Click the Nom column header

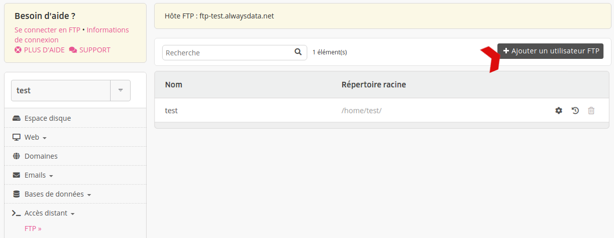coord(174,85)
